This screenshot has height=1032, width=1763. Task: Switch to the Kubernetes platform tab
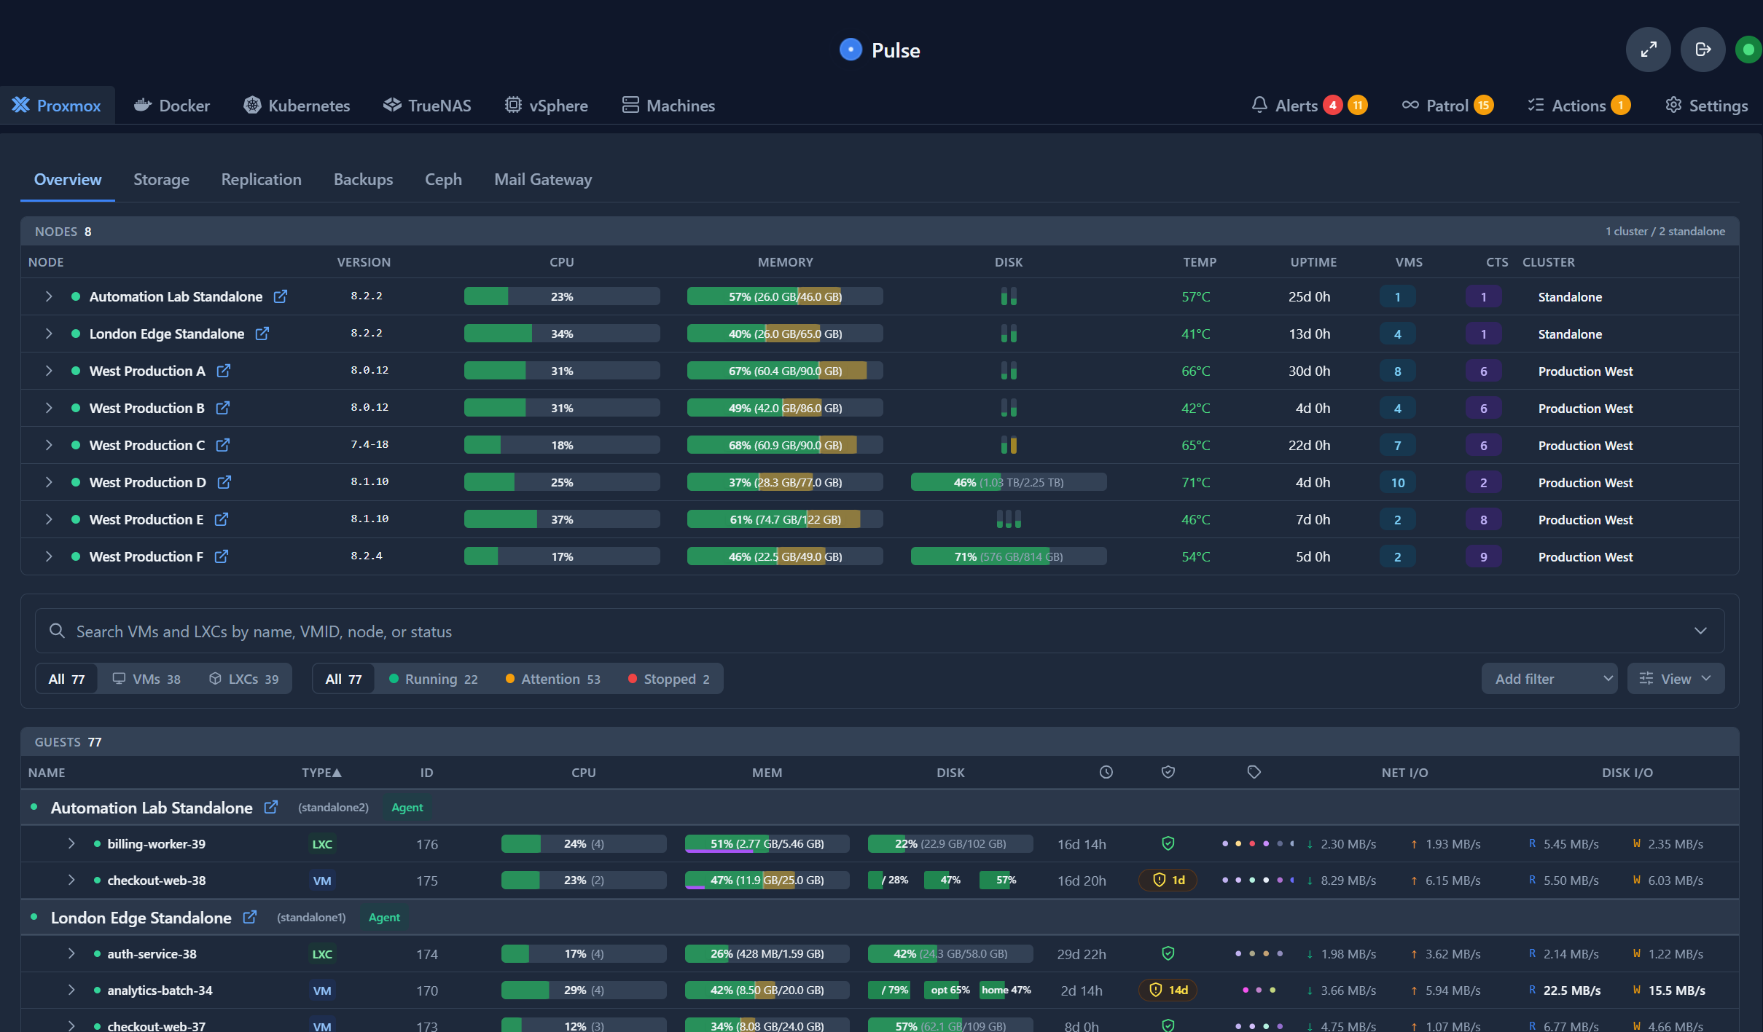[x=297, y=106]
